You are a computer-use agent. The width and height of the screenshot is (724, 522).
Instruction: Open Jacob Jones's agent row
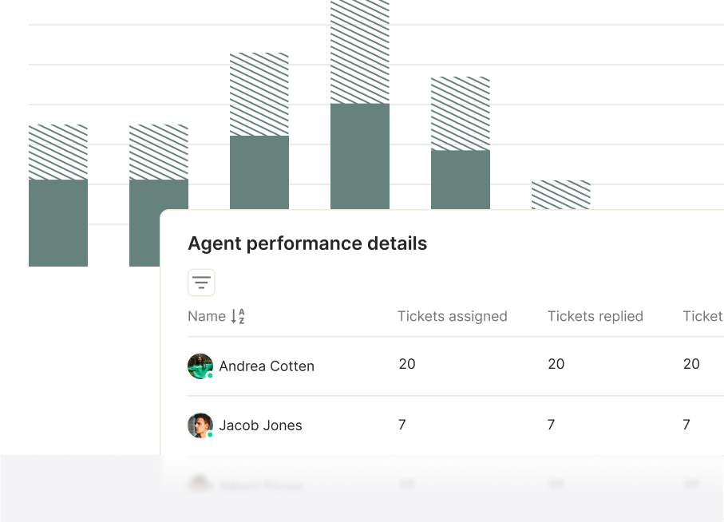(456, 425)
